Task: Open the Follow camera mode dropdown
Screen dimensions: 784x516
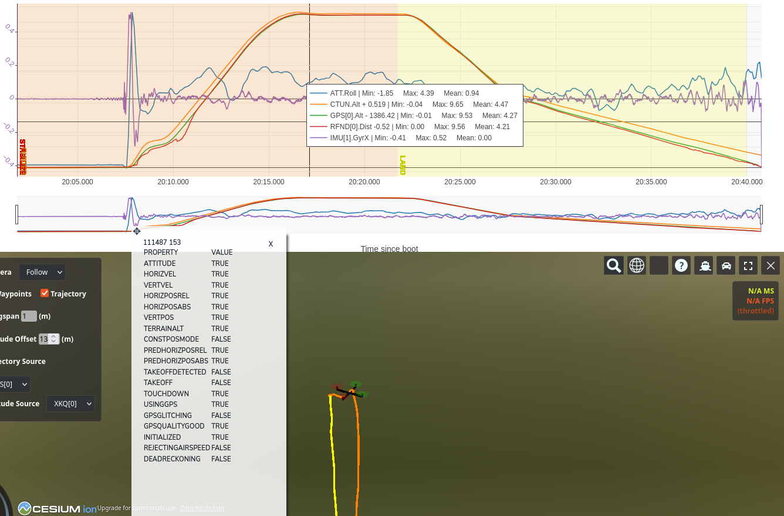Action: [x=42, y=272]
